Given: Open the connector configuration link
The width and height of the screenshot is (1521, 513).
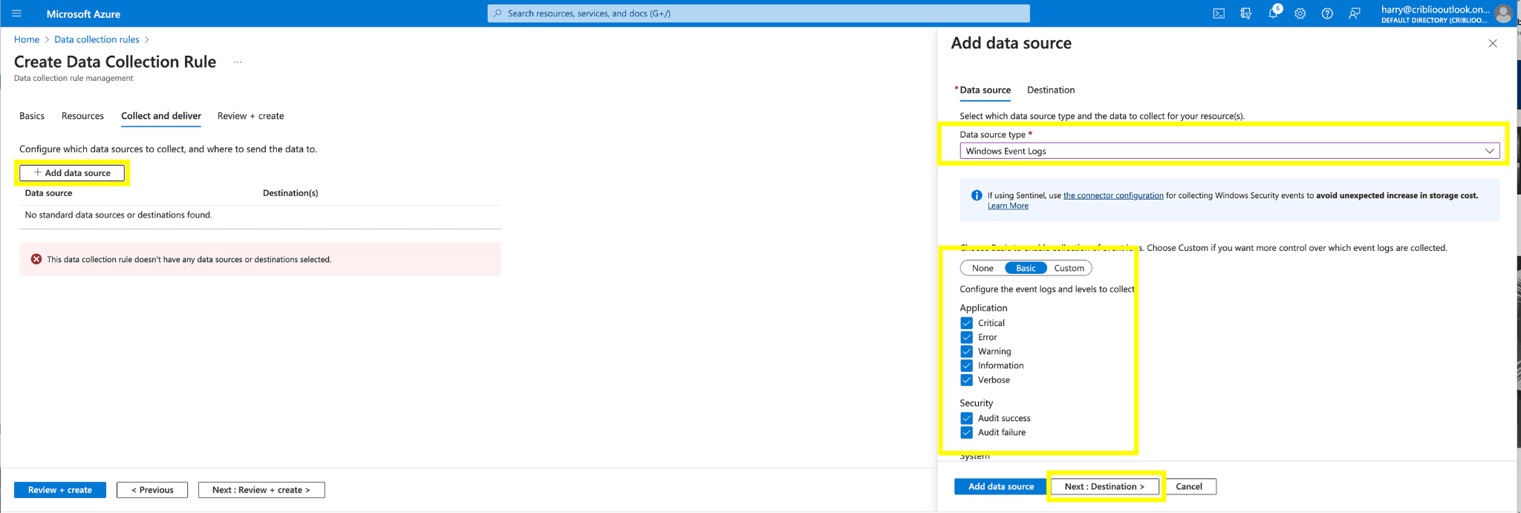Looking at the screenshot, I should pyautogui.click(x=1113, y=195).
